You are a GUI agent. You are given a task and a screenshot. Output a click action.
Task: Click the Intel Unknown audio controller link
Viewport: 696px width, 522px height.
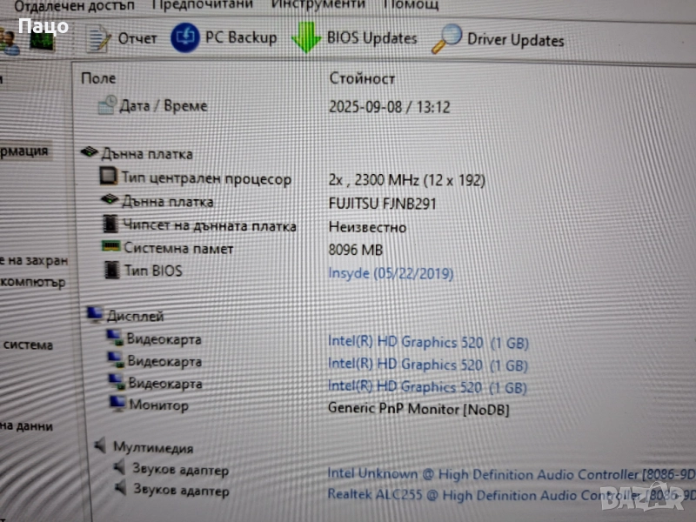[483, 474]
